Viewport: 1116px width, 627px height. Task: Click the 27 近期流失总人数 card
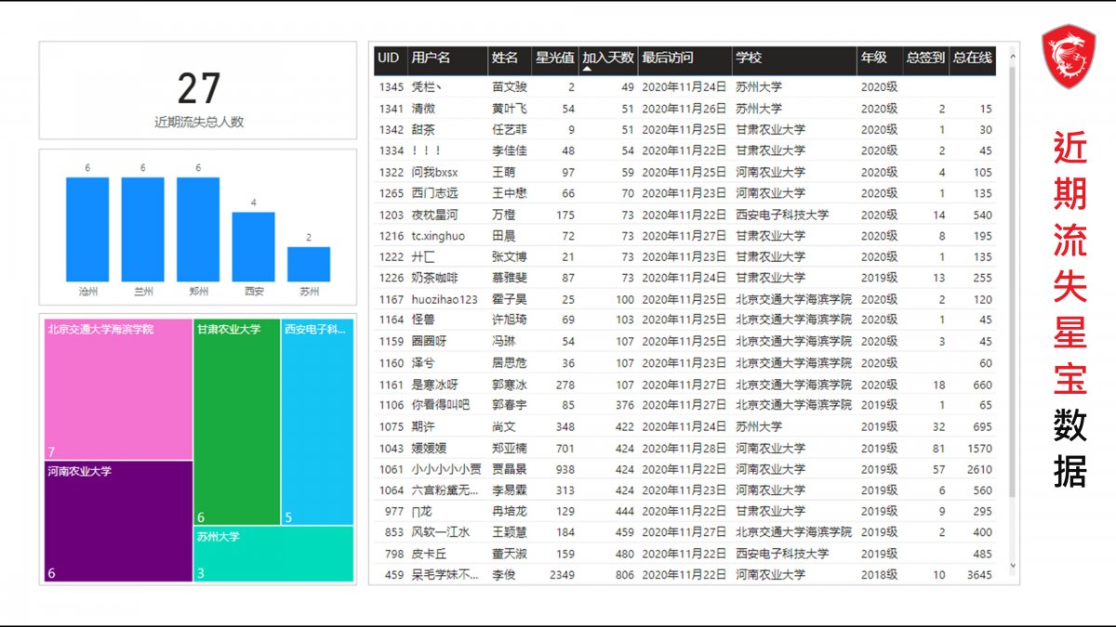[198, 90]
